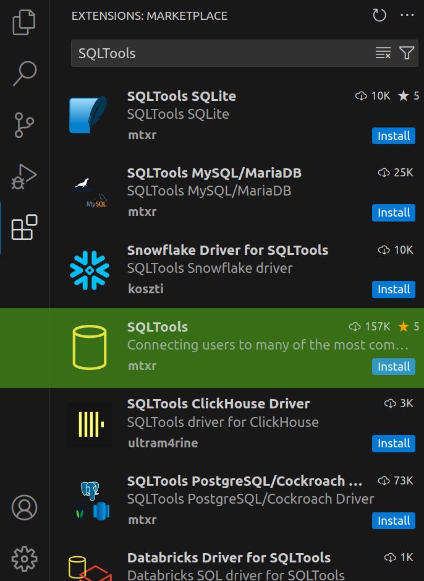This screenshot has height=581, width=424.
Task: Click the 3K download count
Action: 399,403
